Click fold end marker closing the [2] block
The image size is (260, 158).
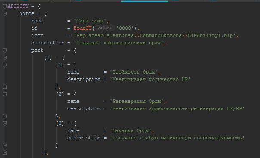5,116
